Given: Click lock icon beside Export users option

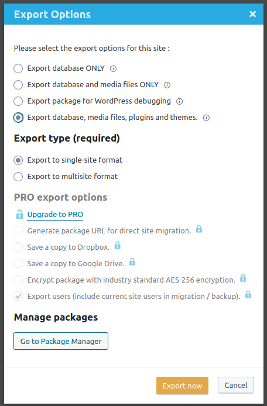Looking at the screenshot, I should pos(248,294).
